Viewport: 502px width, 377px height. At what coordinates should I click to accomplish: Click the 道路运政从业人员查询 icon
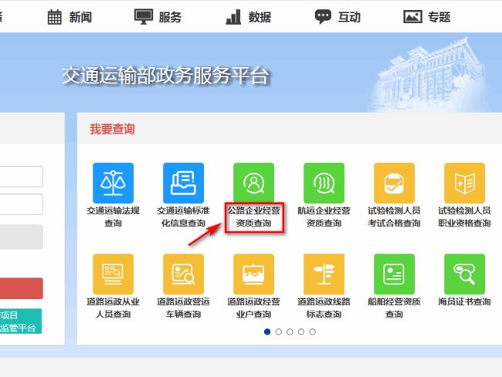click(x=113, y=274)
